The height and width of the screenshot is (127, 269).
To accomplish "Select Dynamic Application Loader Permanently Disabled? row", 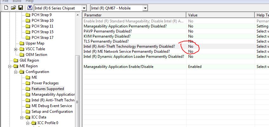I will [x=176, y=57].
